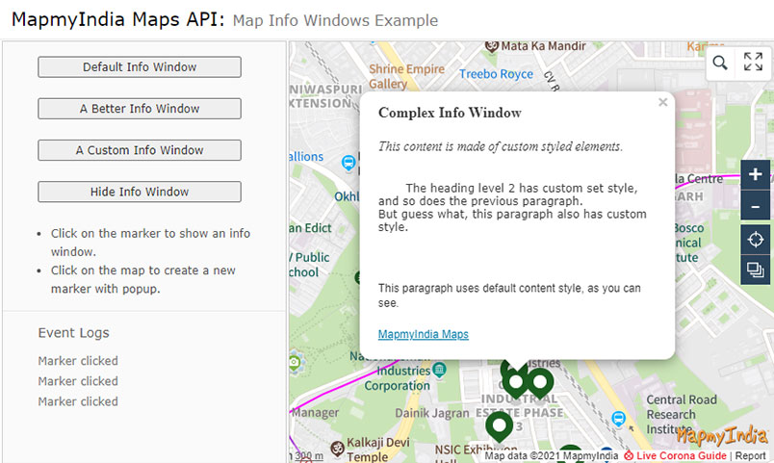Click the bus stop icon near Okhla
774x463 pixels.
point(348,163)
